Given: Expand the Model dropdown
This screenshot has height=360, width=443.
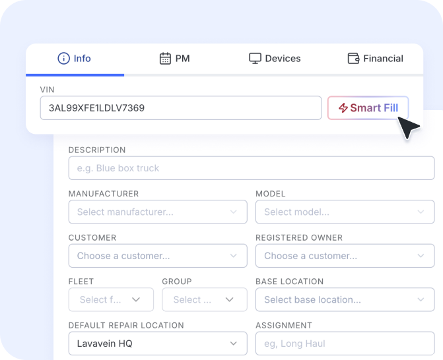Looking at the screenshot, I should 345,212.
